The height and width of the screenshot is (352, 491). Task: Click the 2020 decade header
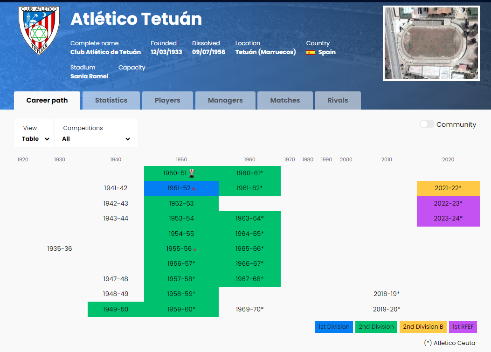point(448,160)
